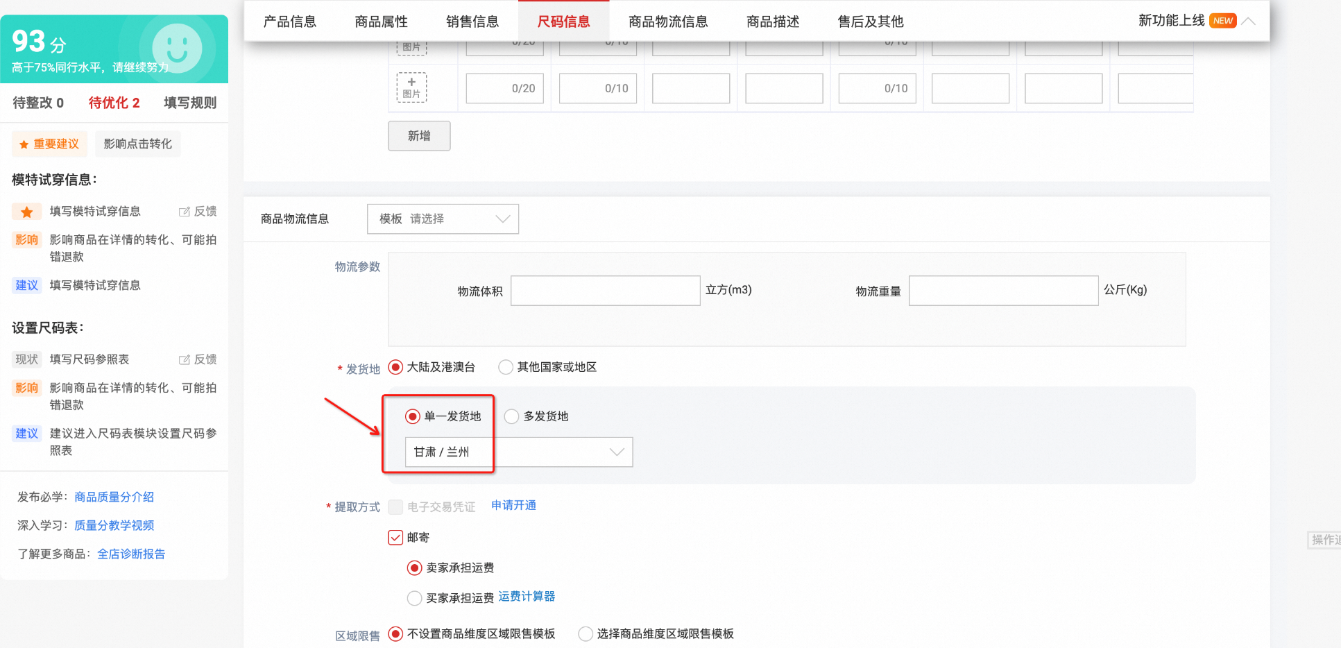Select 不设置商品维度区域限售模板
The height and width of the screenshot is (648, 1341).
click(x=395, y=634)
